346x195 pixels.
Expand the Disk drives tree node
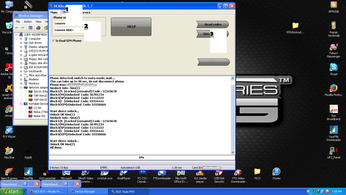(21, 43)
